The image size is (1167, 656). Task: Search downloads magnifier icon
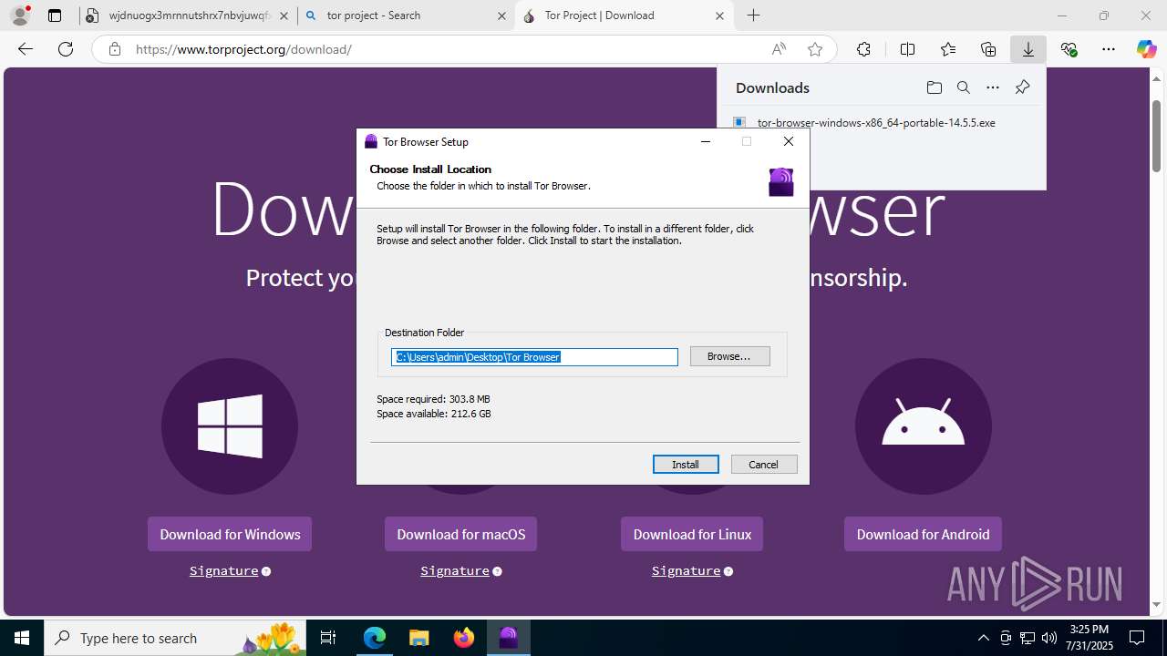pyautogui.click(x=963, y=87)
